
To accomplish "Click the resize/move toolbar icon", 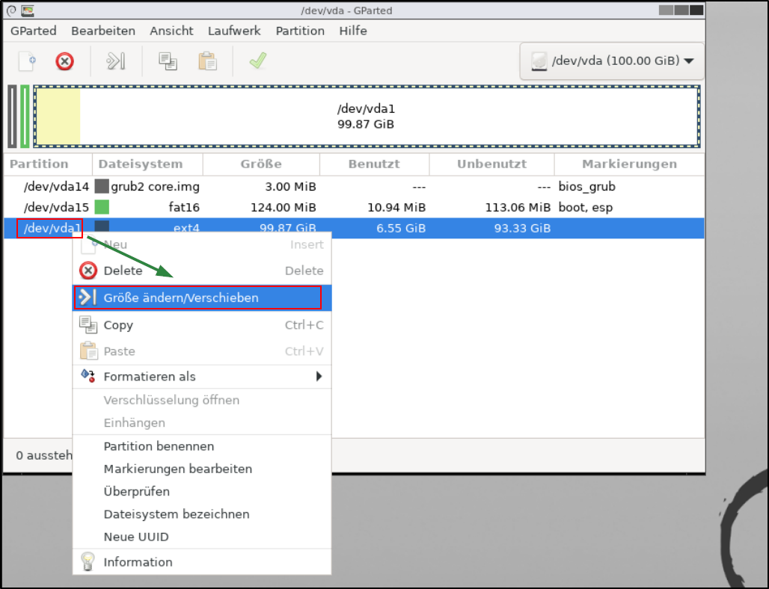I will [115, 61].
